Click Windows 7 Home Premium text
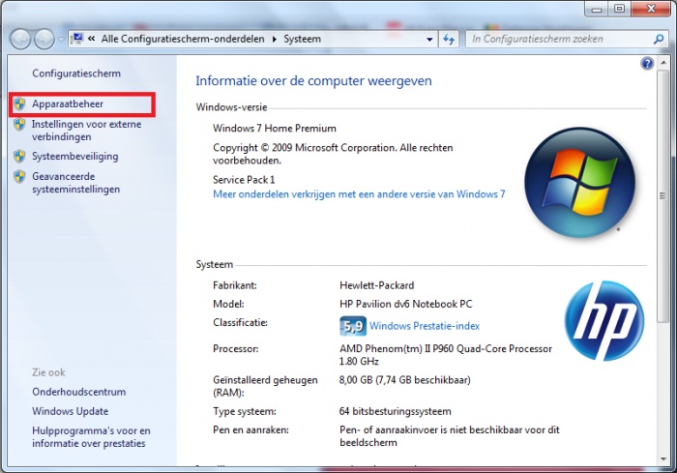The image size is (677, 473). (x=274, y=129)
